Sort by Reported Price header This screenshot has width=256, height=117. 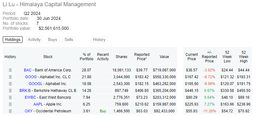point(142,57)
